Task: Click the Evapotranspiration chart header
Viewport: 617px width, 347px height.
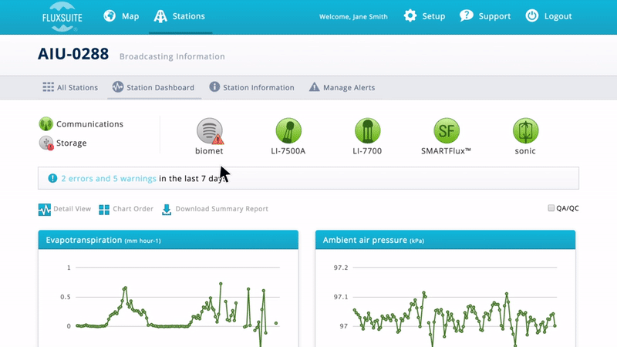Action: point(168,241)
